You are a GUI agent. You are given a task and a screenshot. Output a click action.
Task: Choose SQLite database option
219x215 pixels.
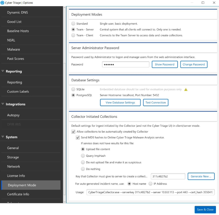tap(73, 89)
